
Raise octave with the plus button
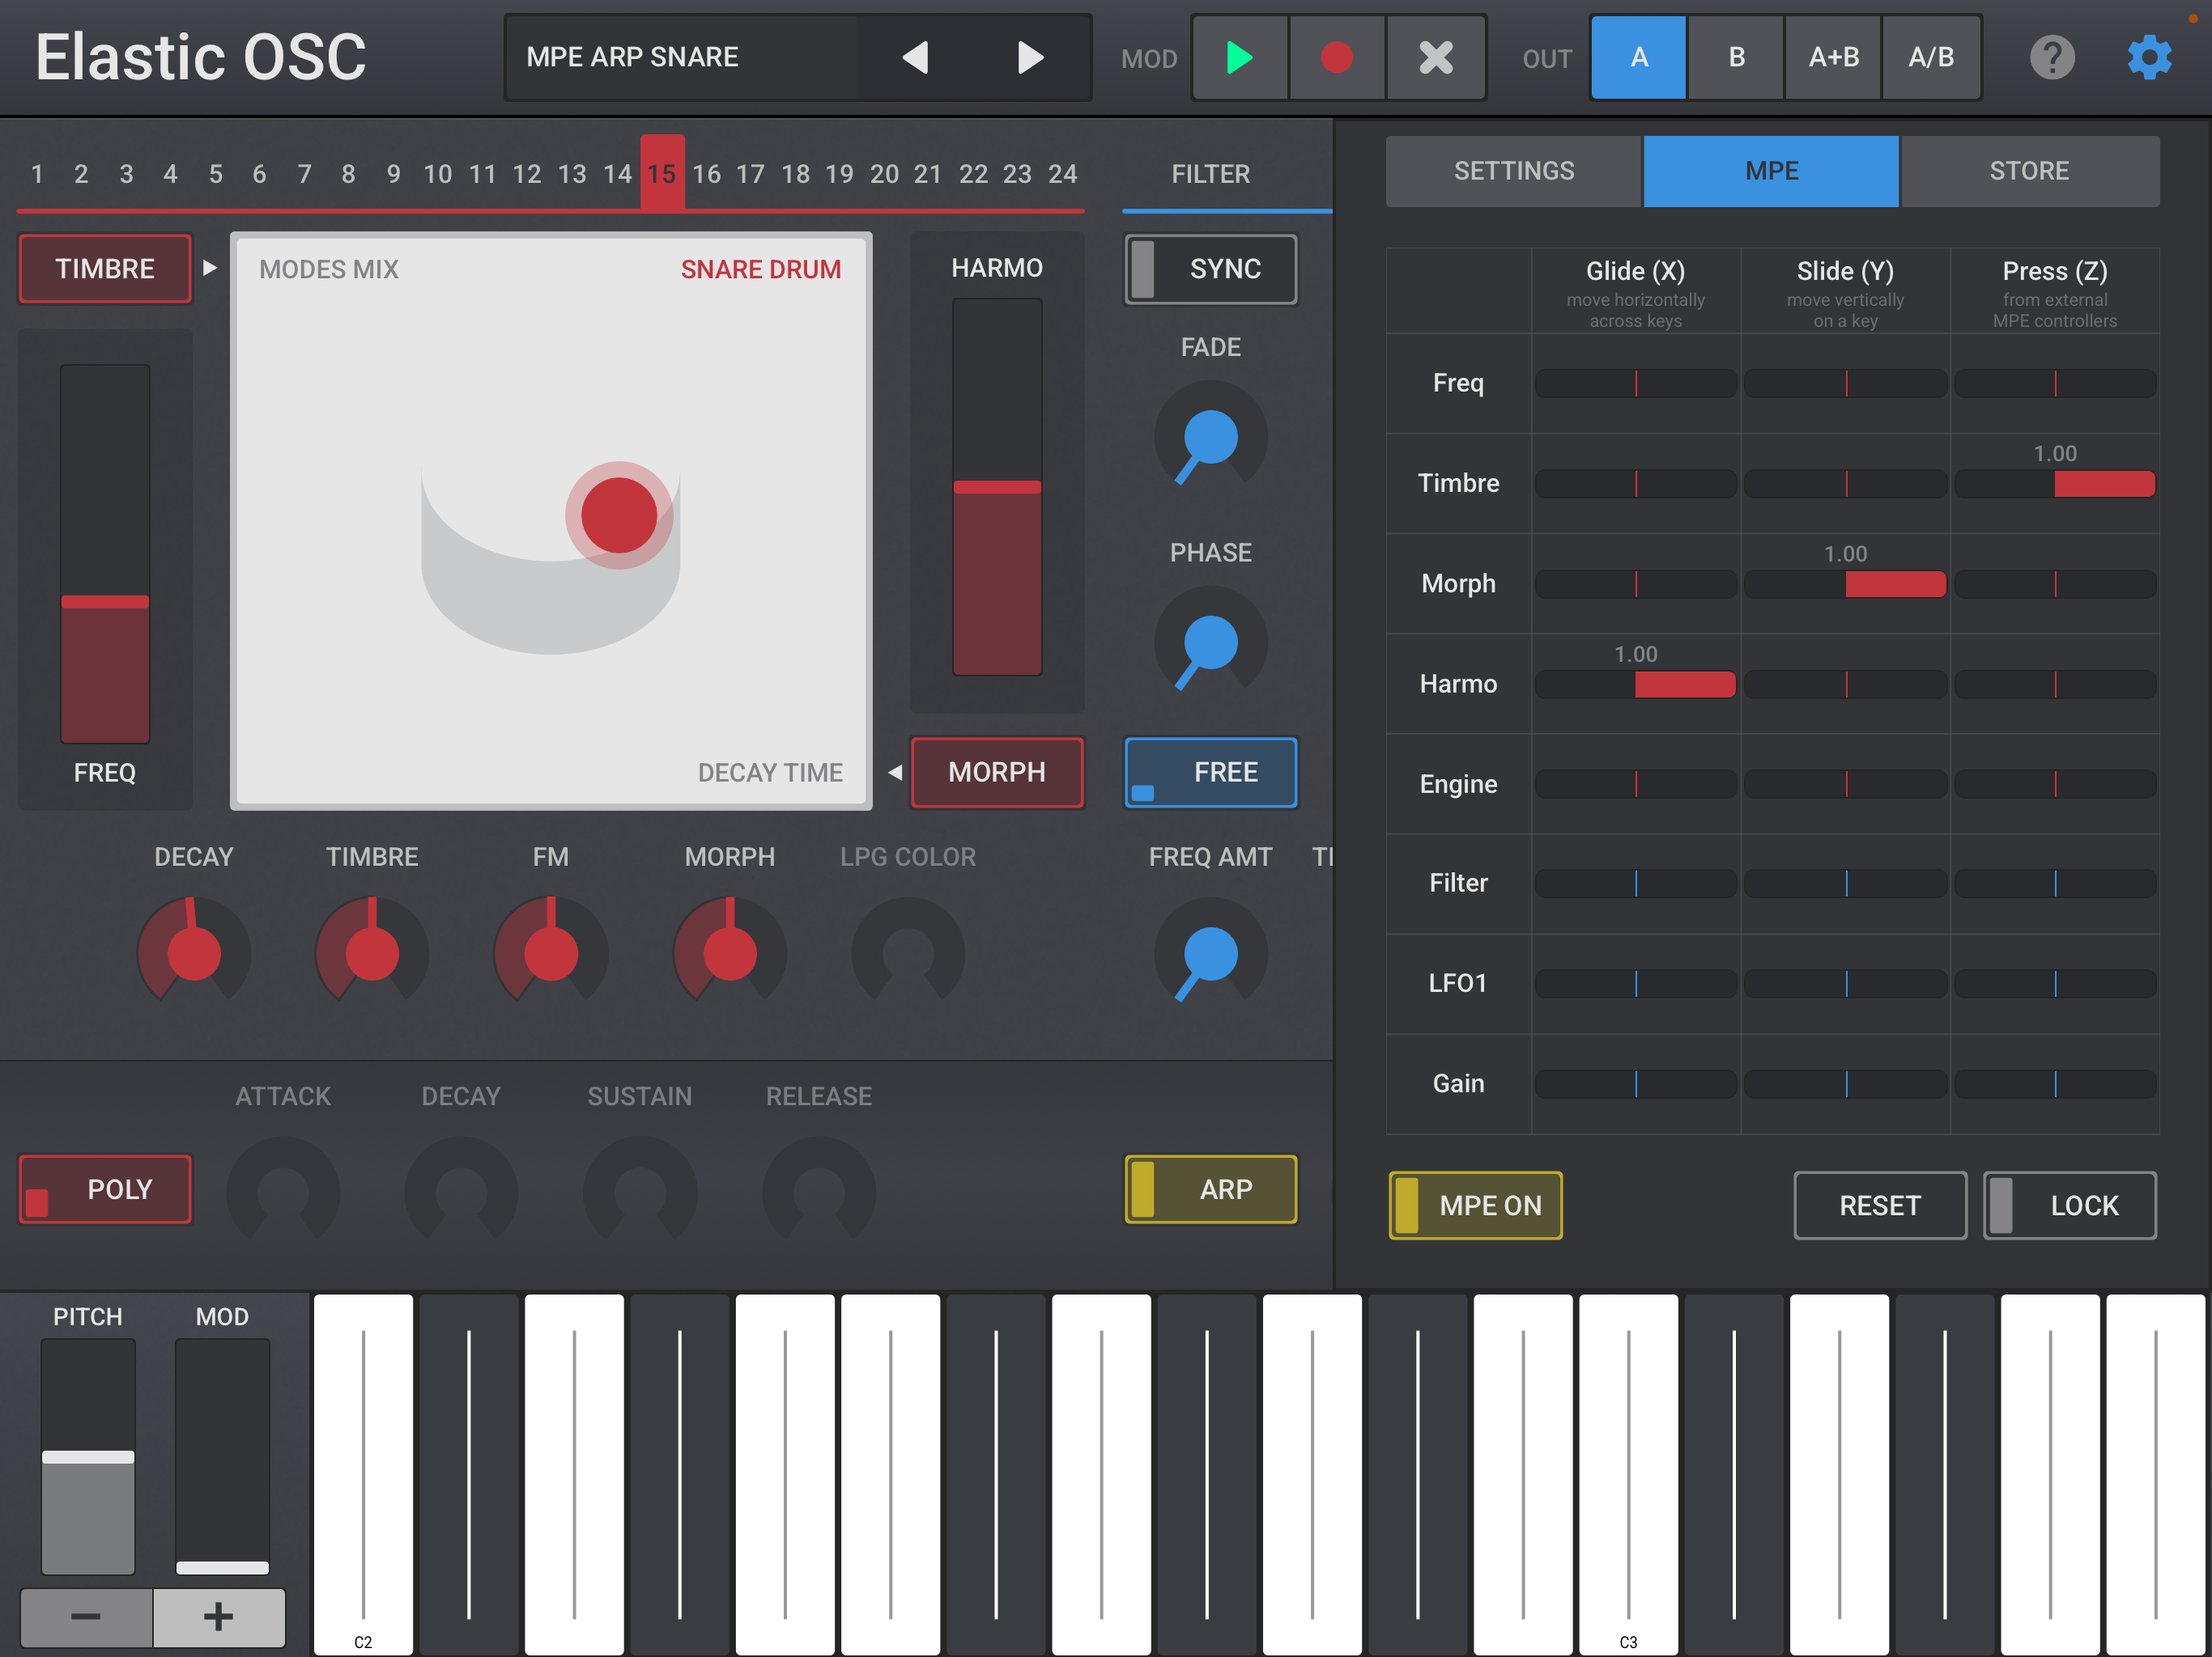click(218, 1616)
